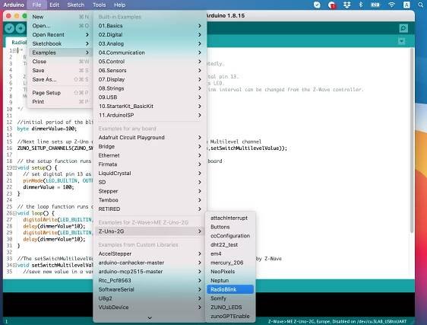Open the Sketch menu
This screenshot has width=427, height=325.
[x=76, y=5]
